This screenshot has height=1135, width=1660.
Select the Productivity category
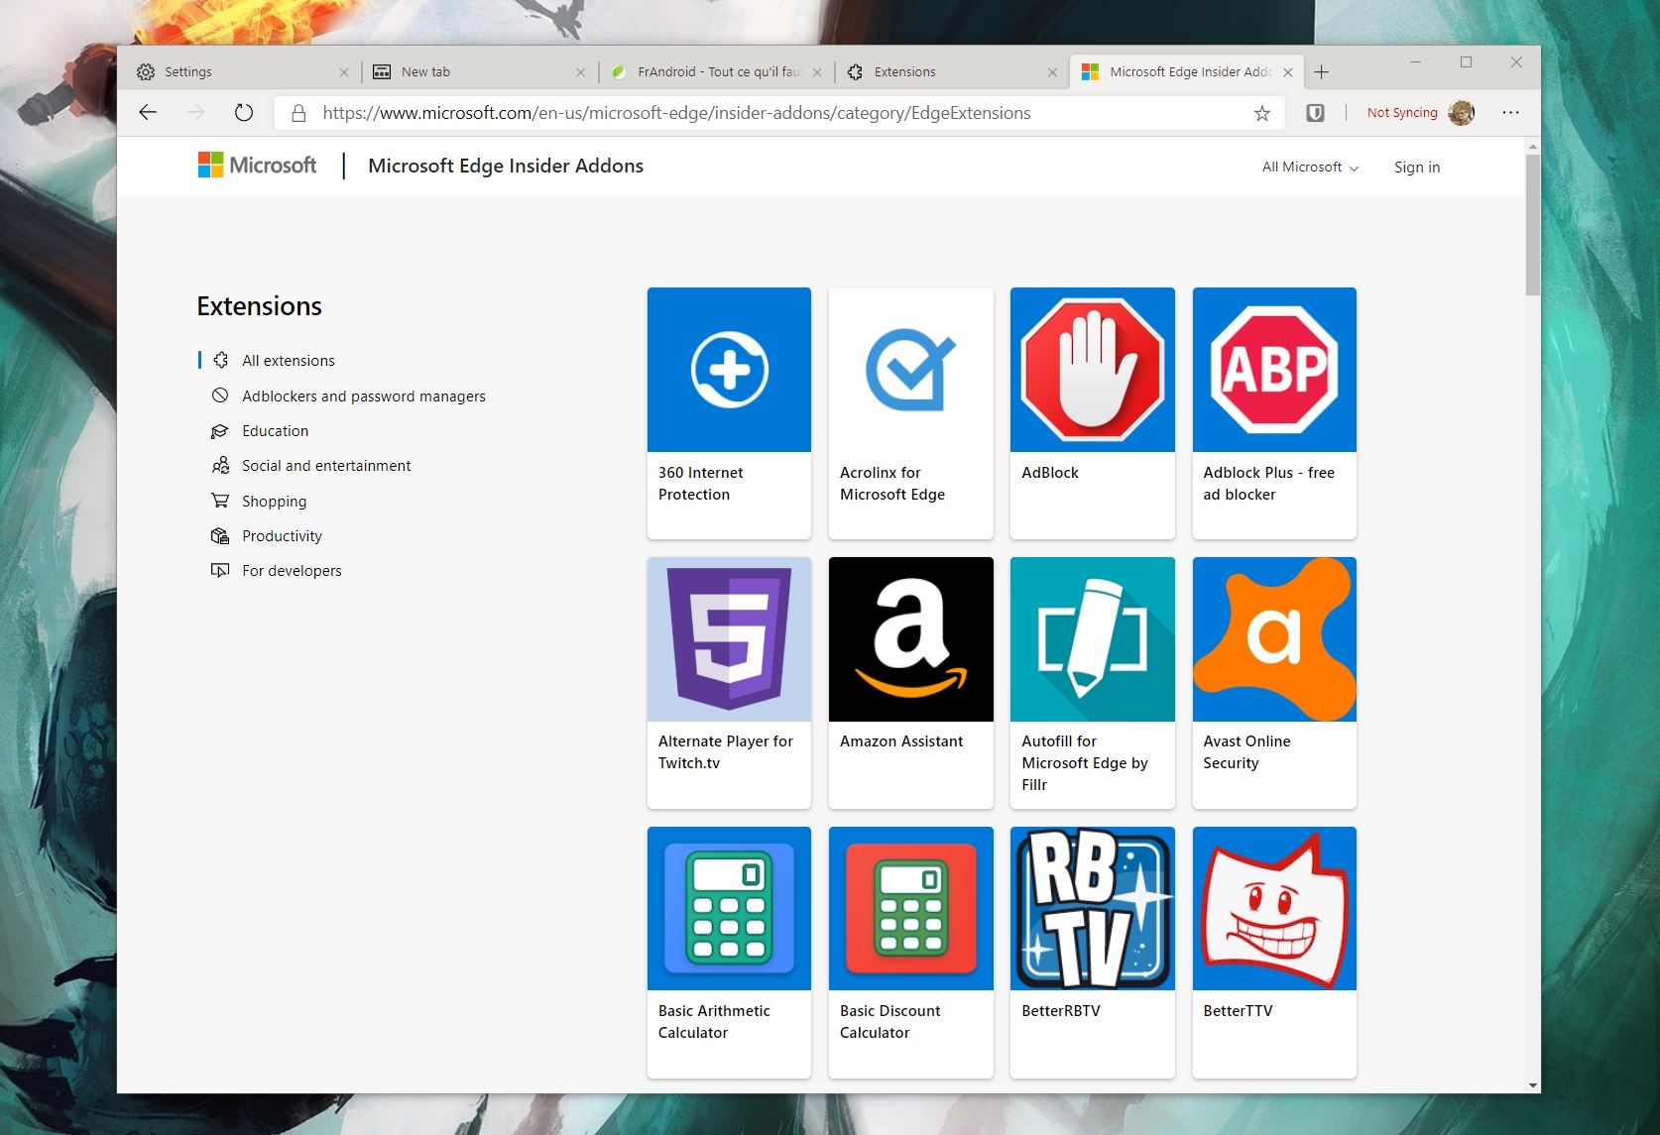click(283, 536)
